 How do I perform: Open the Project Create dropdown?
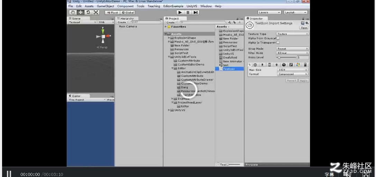[x=171, y=22]
